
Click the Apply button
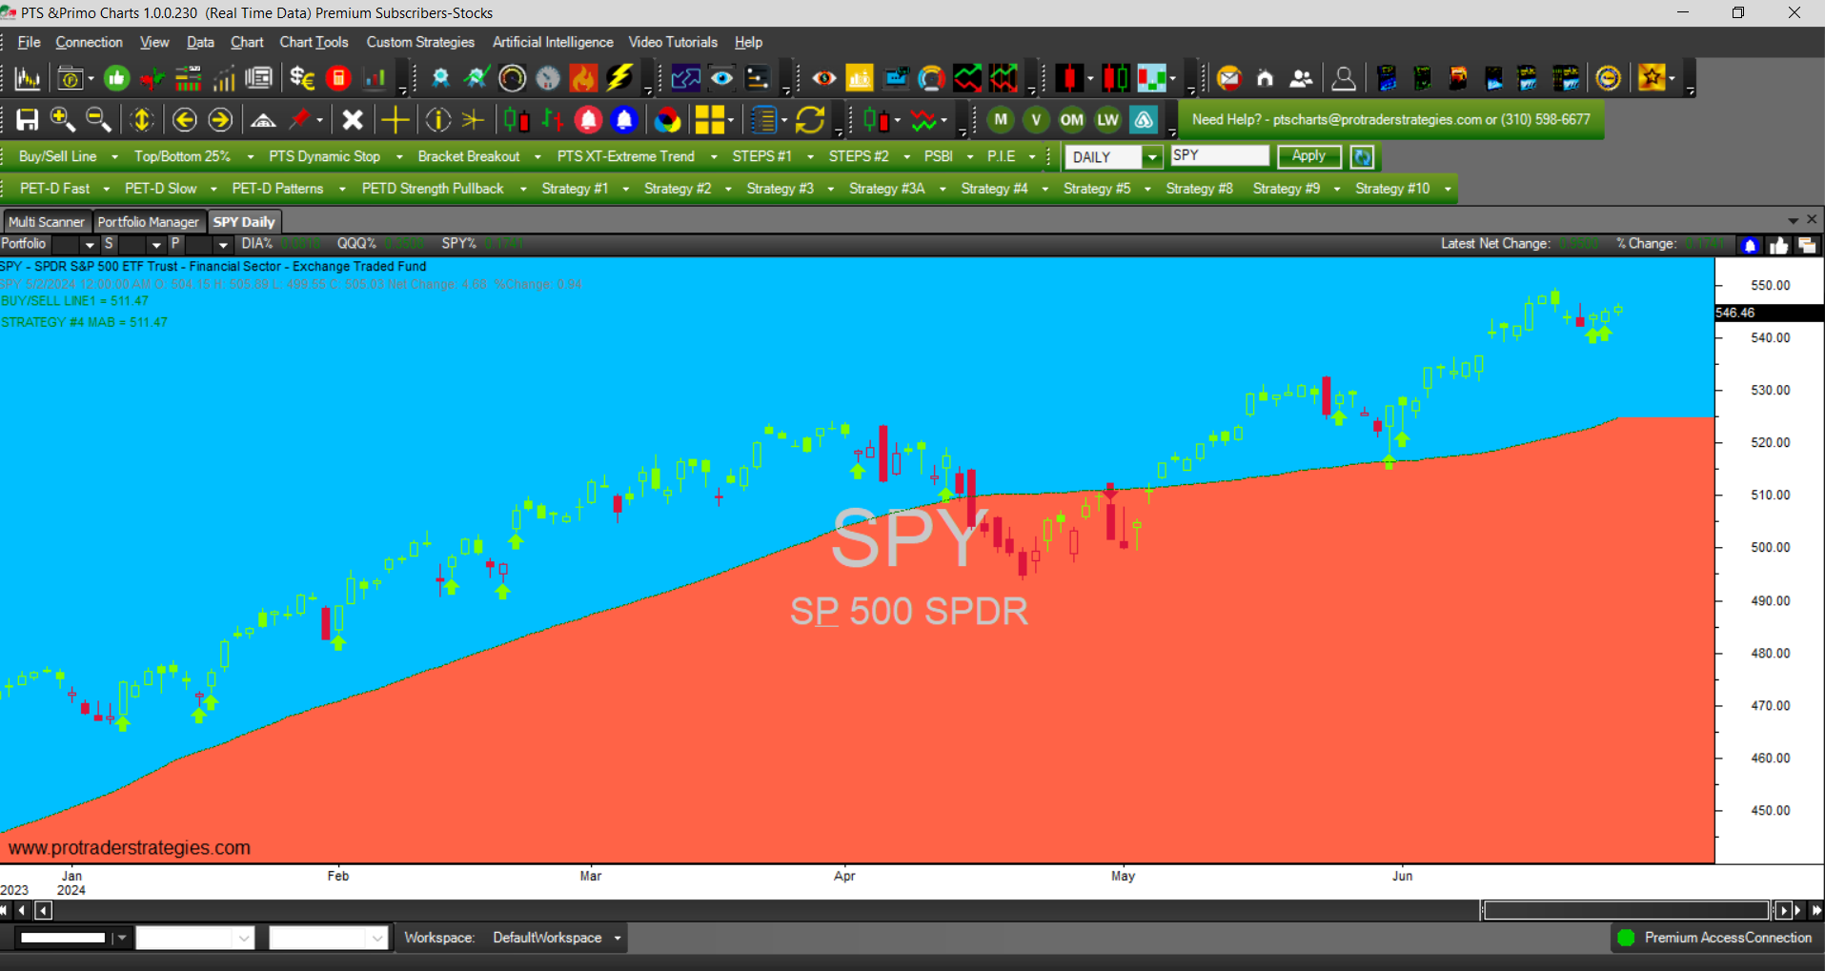(1308, 156)
